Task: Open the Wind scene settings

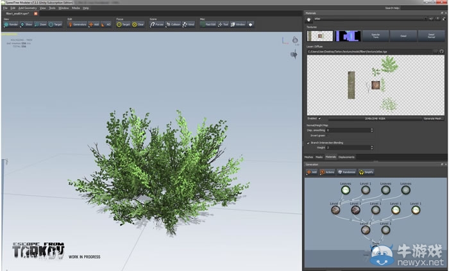Action: [189, 24]
